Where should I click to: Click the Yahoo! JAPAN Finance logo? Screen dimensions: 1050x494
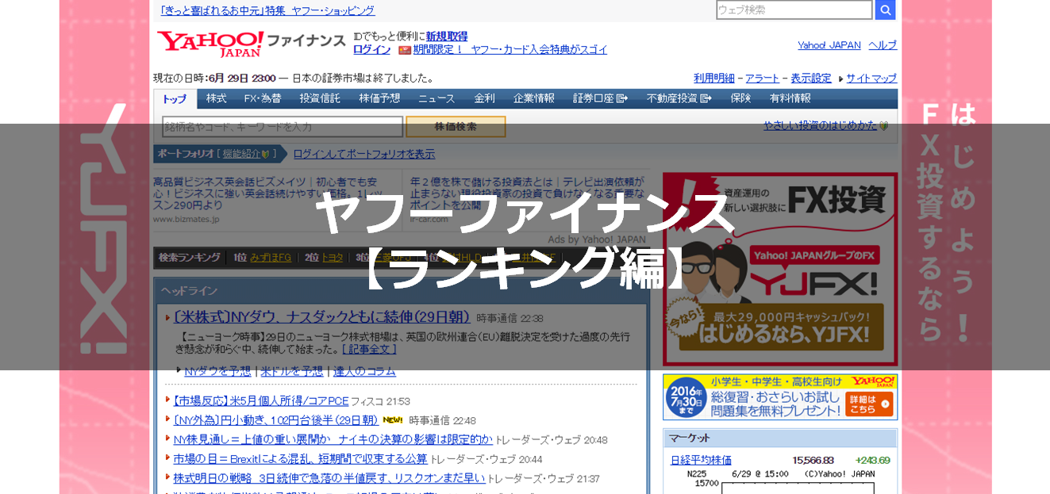251,43
